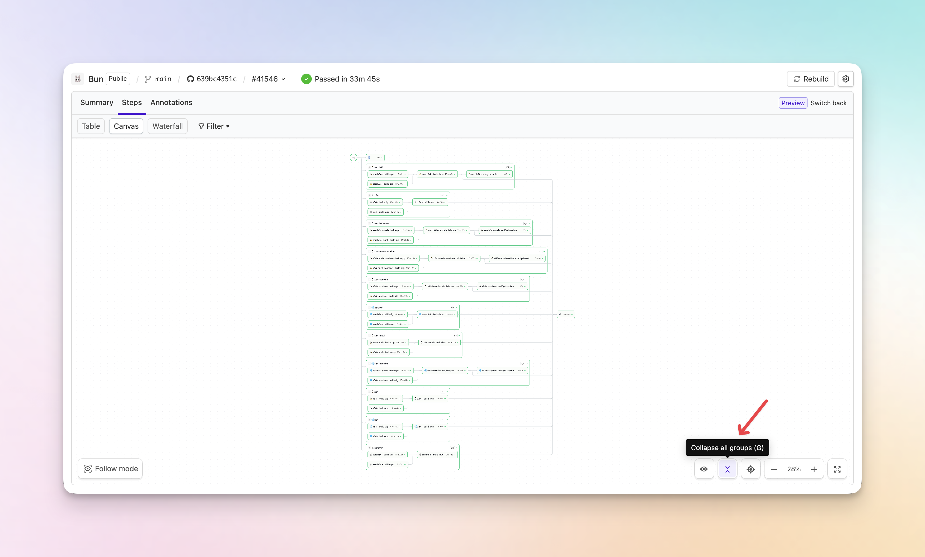Toggle the eye visibility icon in canvas controls

[x=704, y=469]
